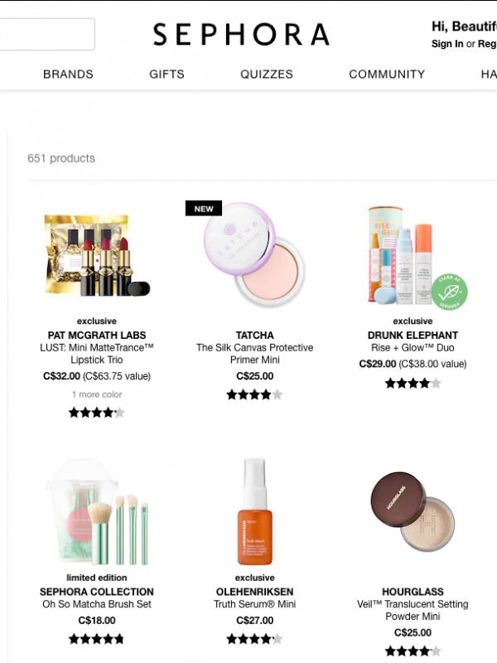This screenshot has width=497, height=663.
Task: Click the '1 more color' link
Action: pos(97,394)
